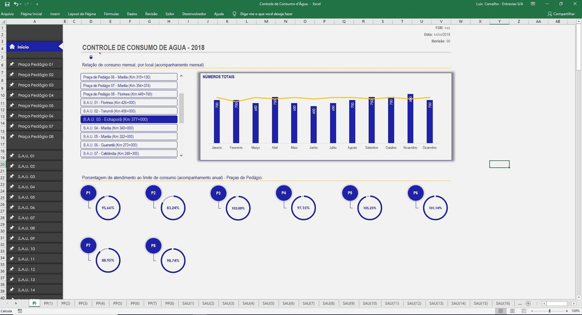This screenshot has width=582, height=315.
Task: Add a new sheet with the plus icon
Action: click(x=528, y=303)
